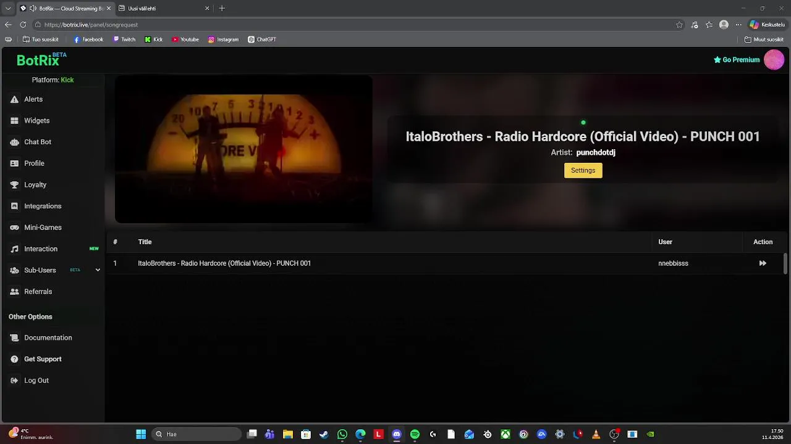
Task: Close the Uusi välilehti tab
Action: [x=207, y=9]
